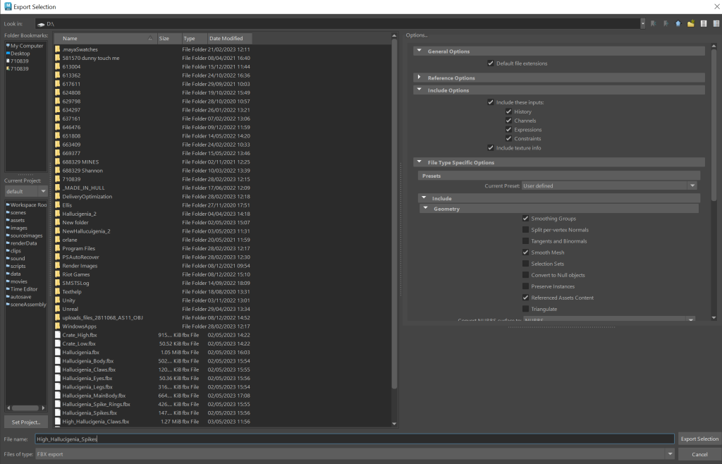
Task: Sort files by Date Modified column
Action: point(229,38)
